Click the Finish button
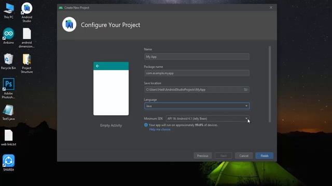Screen dimensions: 332x186 [x=264, y=156]
